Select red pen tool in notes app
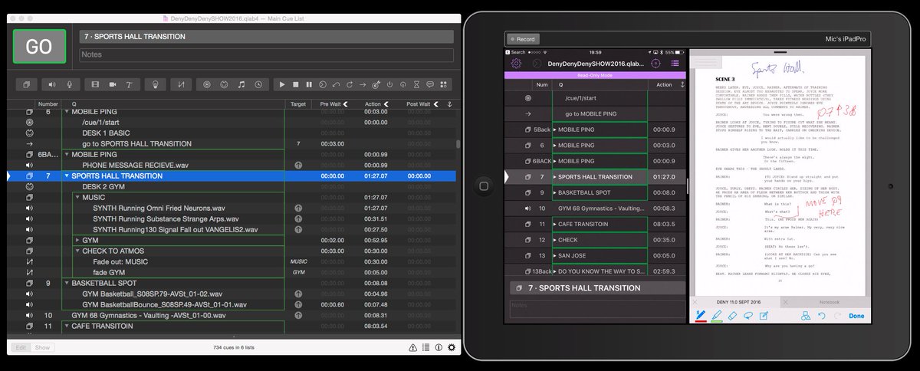The image size is (920, 371). (x=701, y=316)
